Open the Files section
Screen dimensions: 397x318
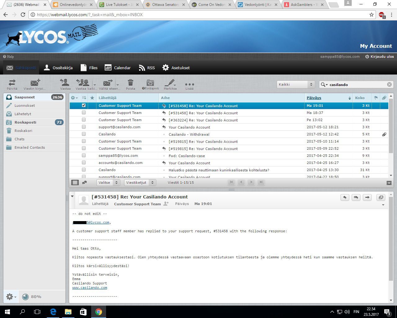(89, 68)
